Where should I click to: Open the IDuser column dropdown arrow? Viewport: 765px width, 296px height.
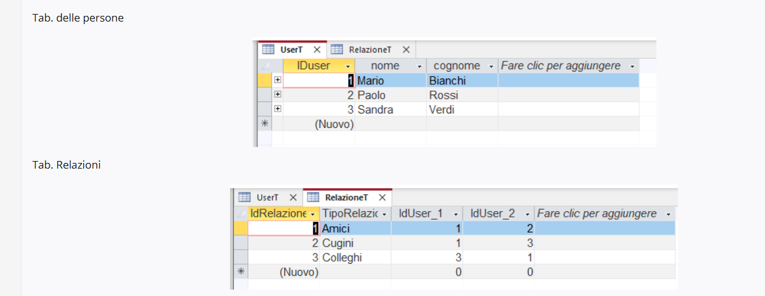tap(348, 66)
